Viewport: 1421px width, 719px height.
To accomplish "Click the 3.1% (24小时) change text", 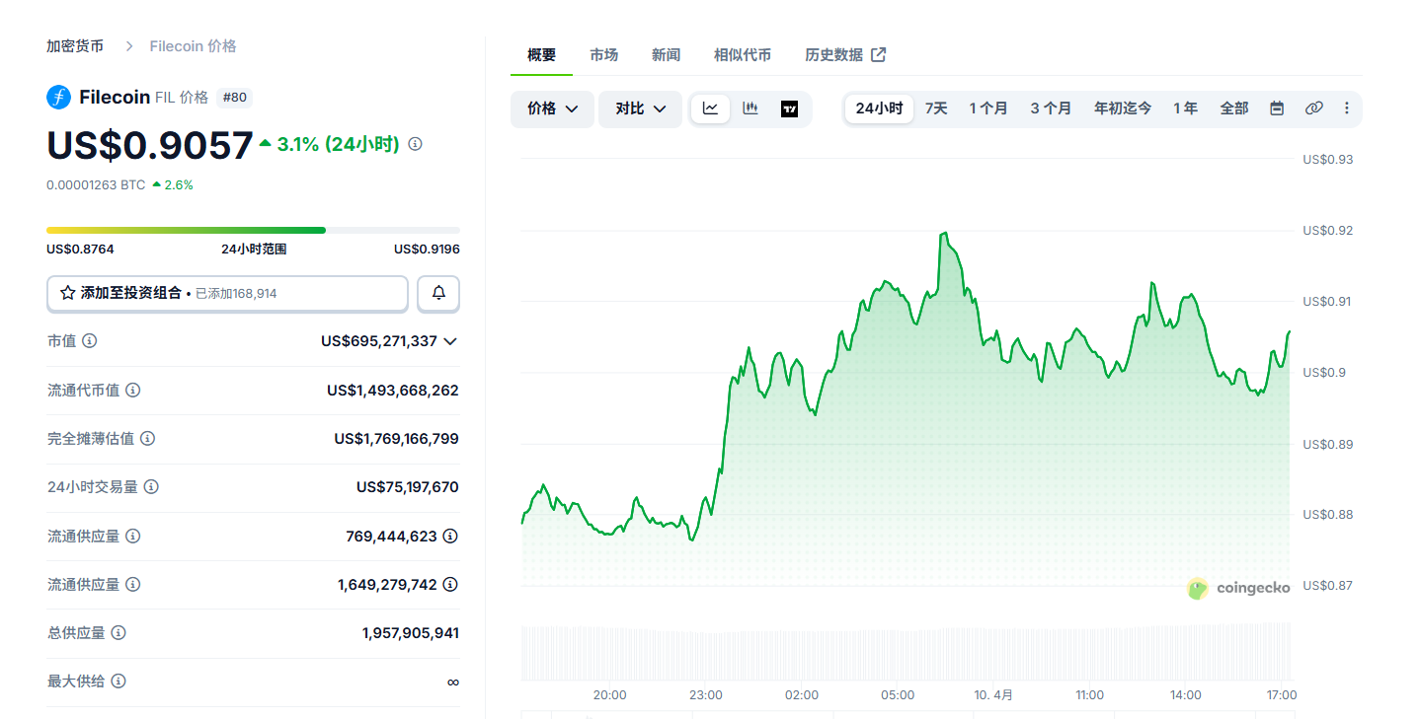I will point(338,144).
